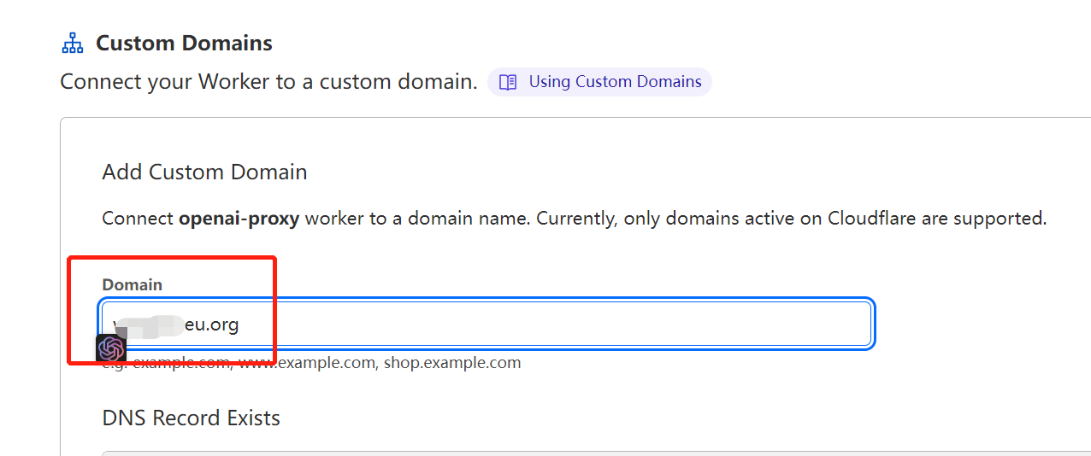This screenshot has width=1091, height=456.
Task: Click the OpenAI swirl icon in Domain field
Action: coord(111,348)
